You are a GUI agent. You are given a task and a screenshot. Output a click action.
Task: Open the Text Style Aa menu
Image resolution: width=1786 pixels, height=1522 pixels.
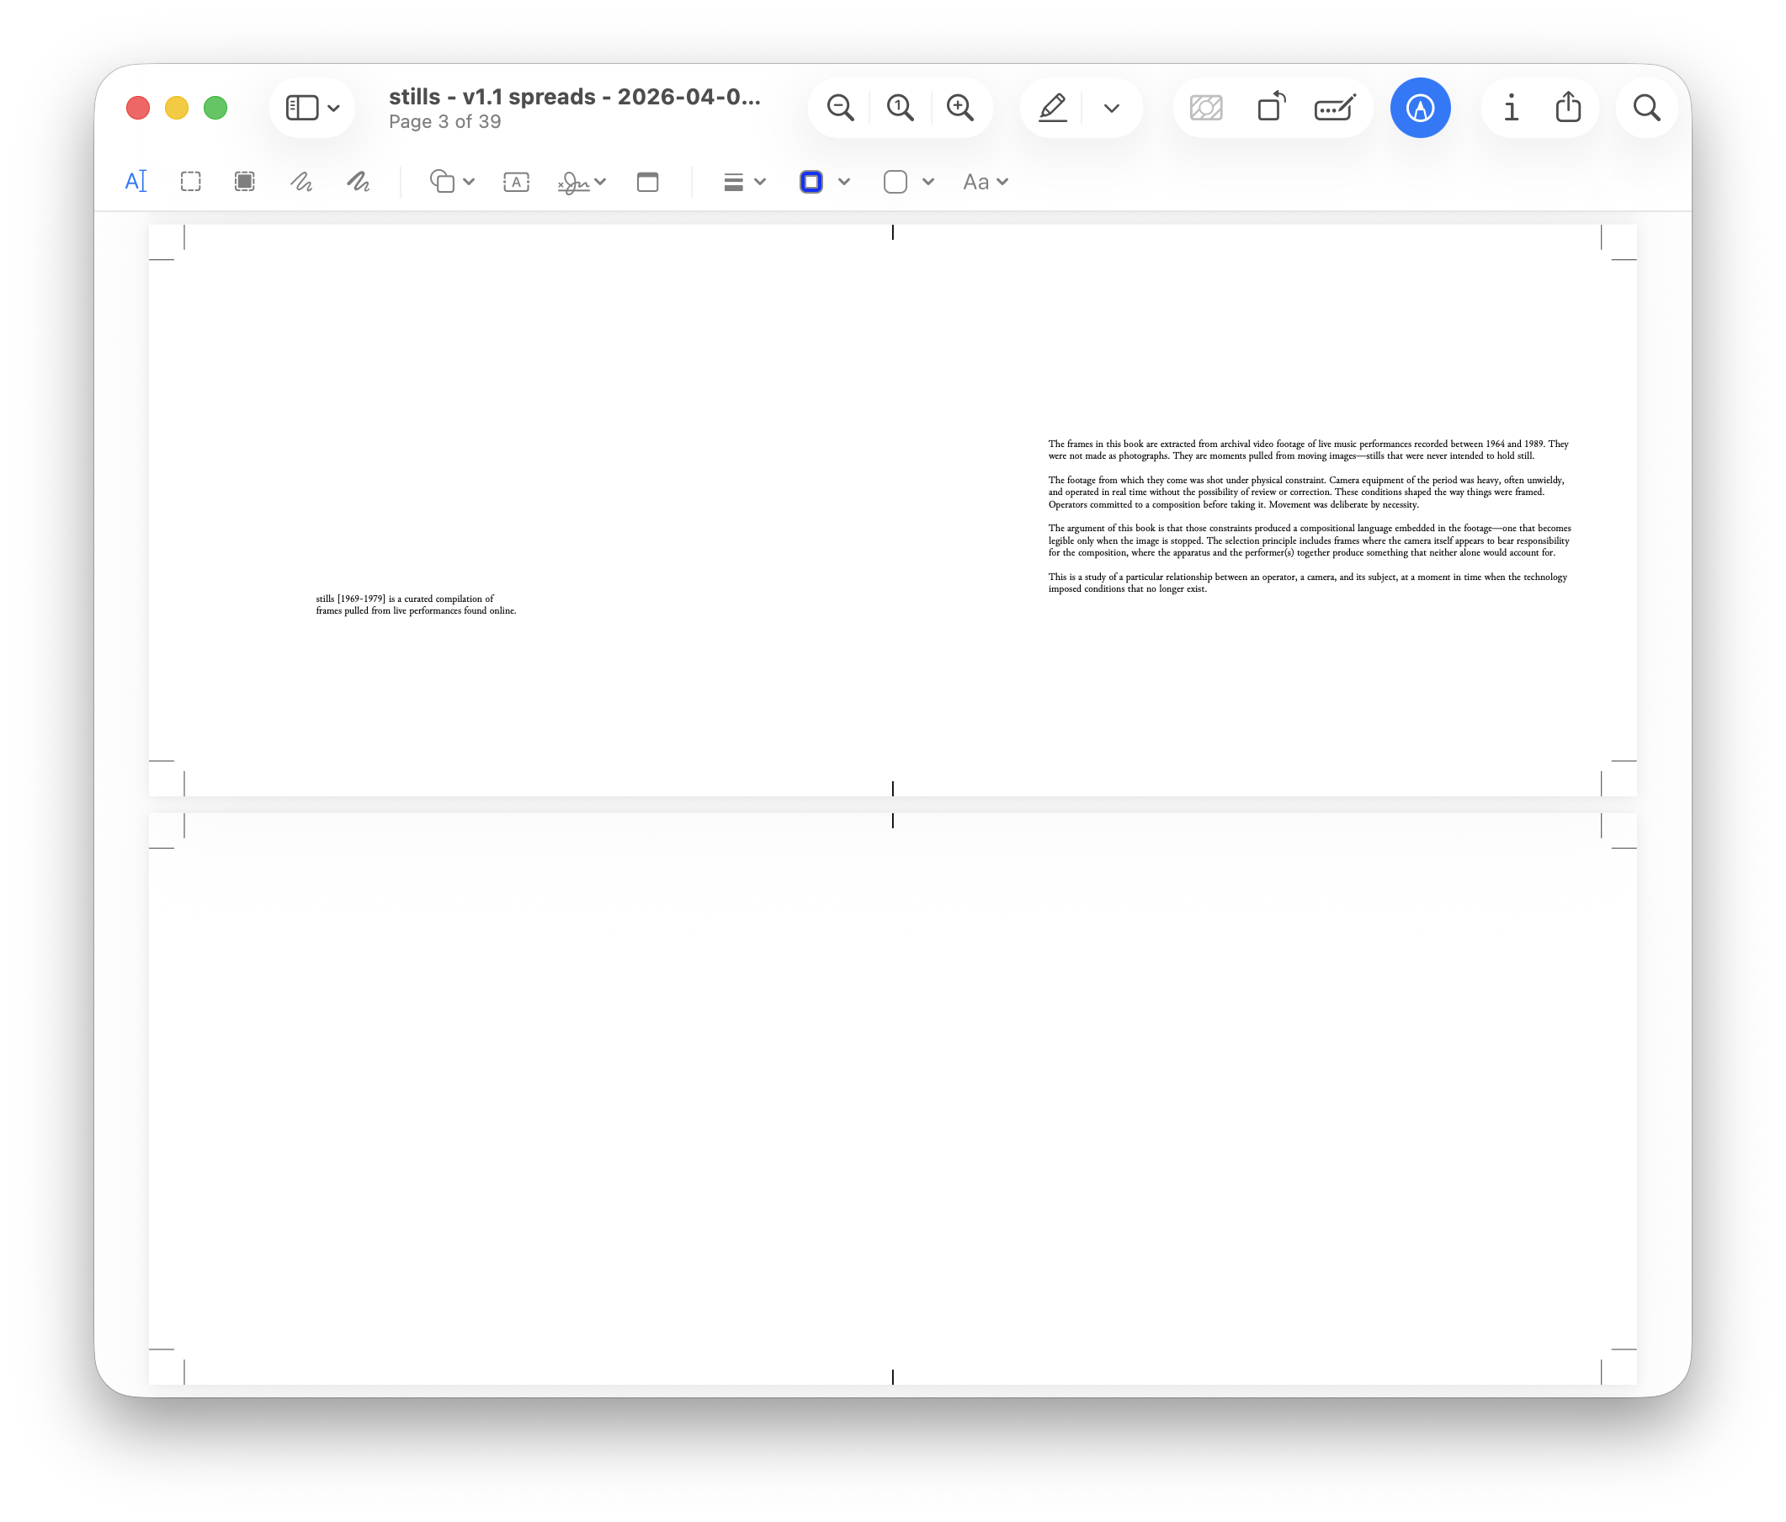click(986, 182)
